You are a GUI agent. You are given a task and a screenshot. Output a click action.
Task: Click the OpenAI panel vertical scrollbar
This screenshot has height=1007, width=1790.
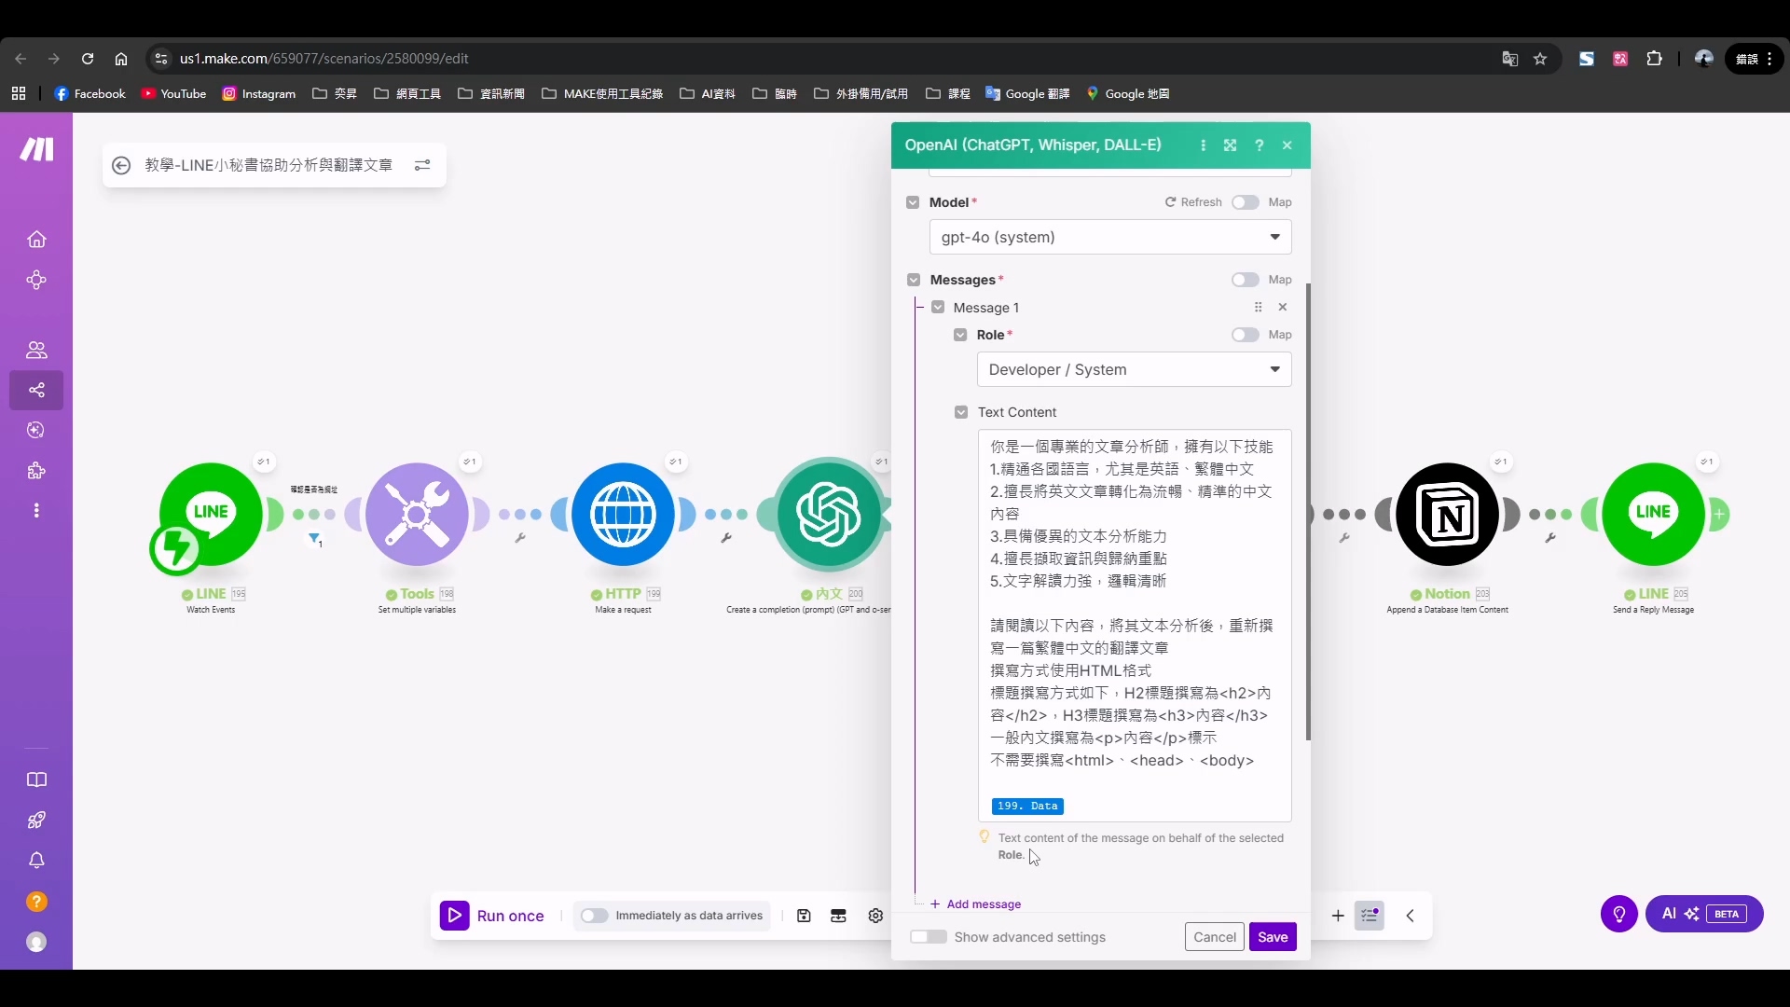pos(1308,513)
